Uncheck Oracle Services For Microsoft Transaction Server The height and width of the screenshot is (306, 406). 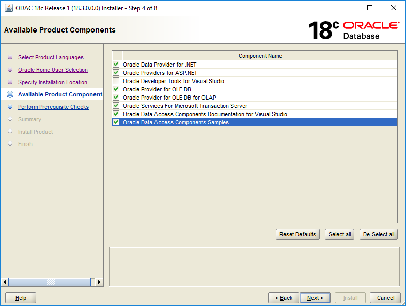[116, 106]
